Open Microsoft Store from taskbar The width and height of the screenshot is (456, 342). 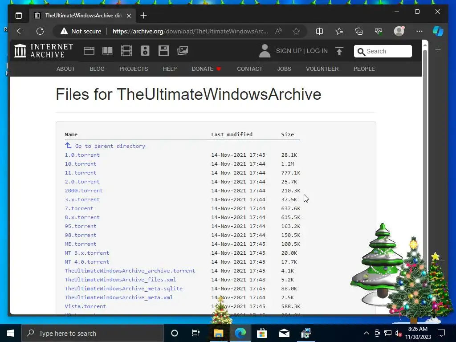[x=262, y=333]
